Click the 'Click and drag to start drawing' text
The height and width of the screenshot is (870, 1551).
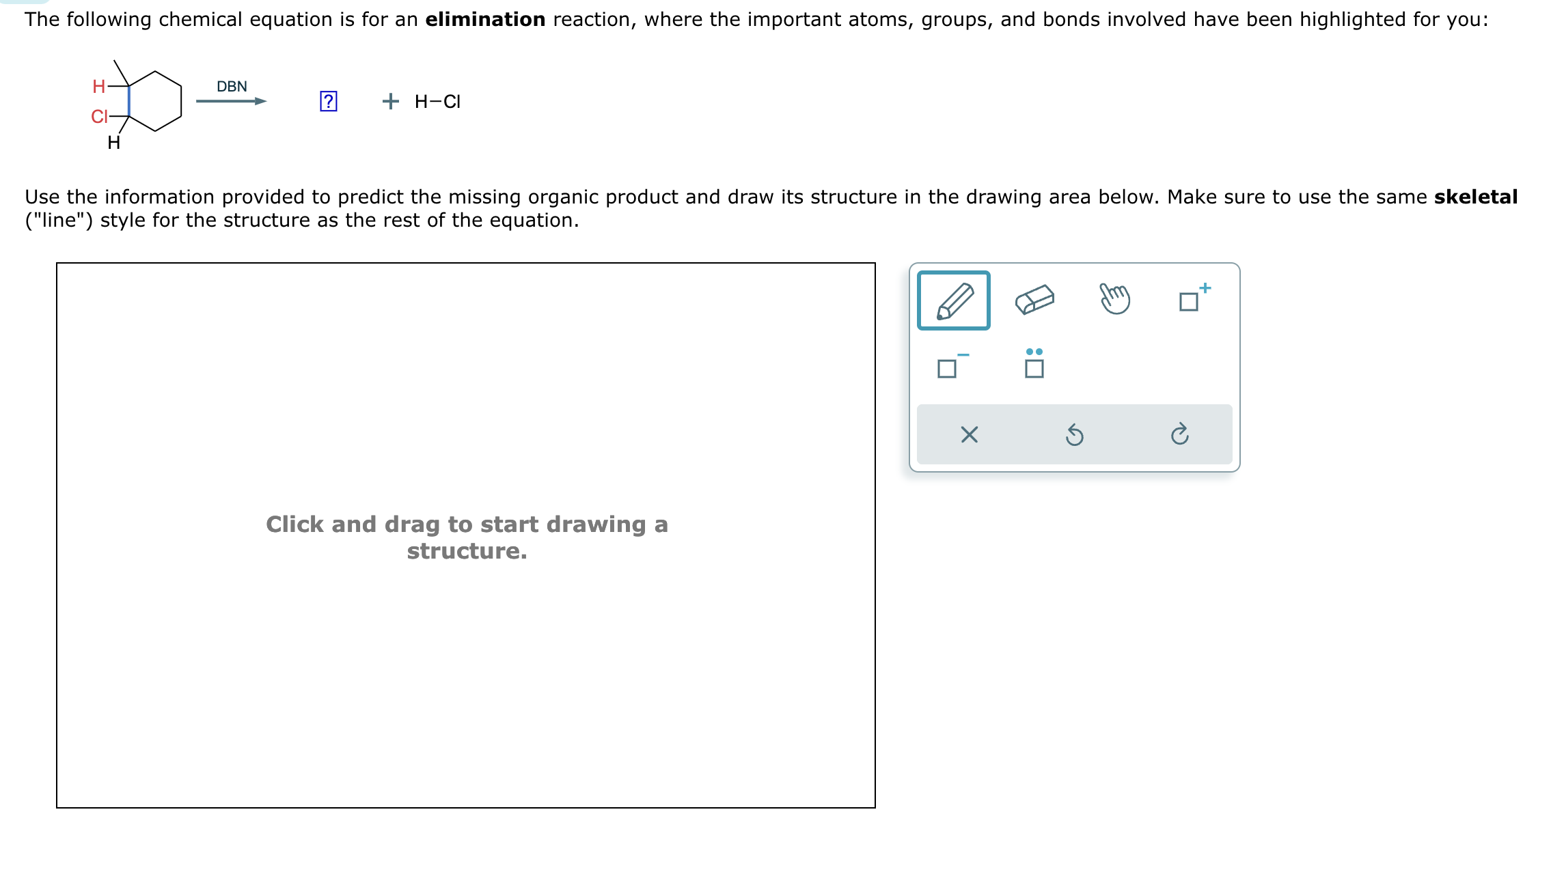[467, 537]
